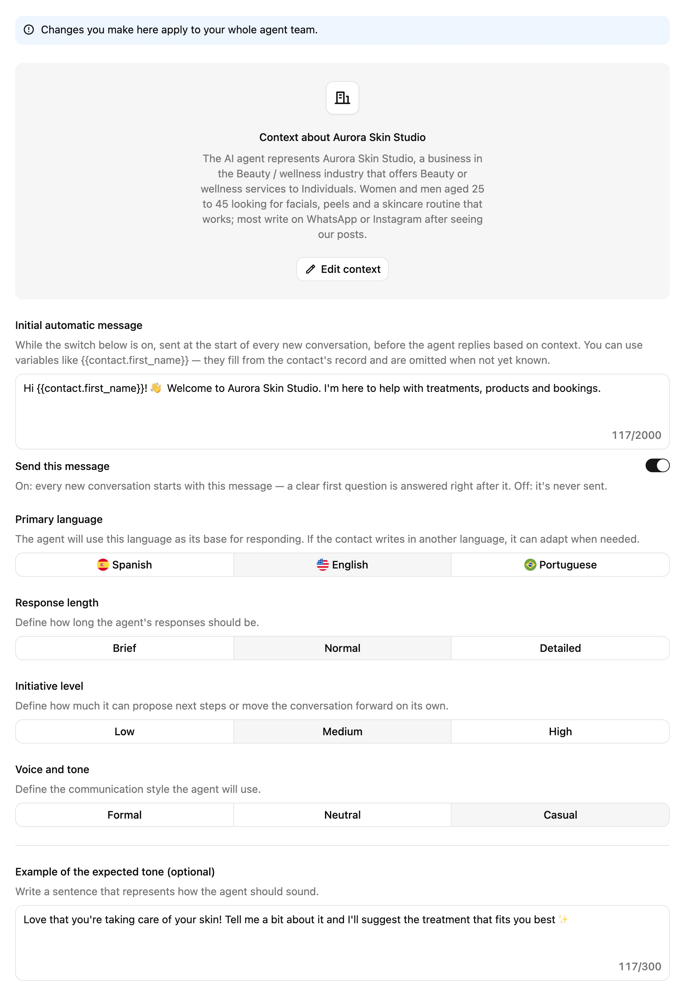The width and height of the screenshot is (685, 996).
Task: Click into the expected tone example field
Action: (342, 943)
